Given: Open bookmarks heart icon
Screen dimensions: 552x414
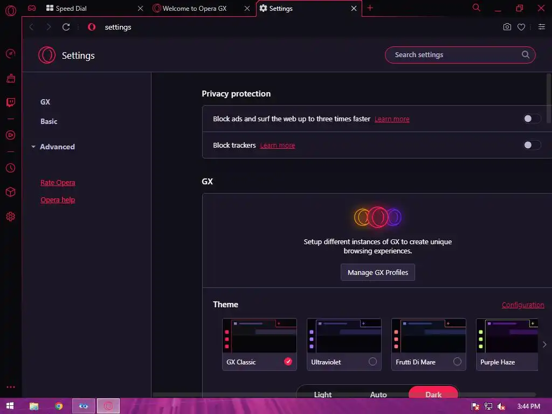Looking at the screenshot, I should (521, 27).
